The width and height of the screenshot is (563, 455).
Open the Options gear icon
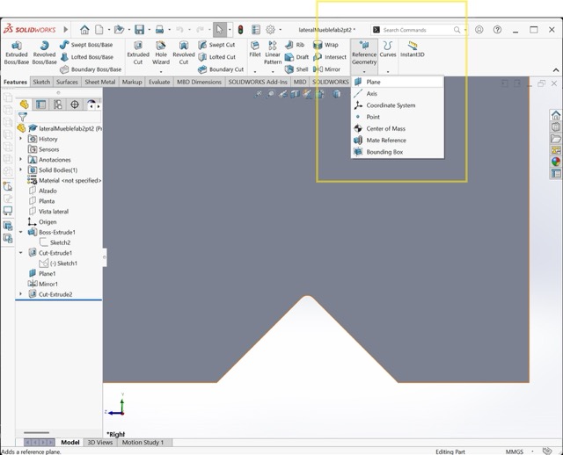pyautogui.click(x=270, y=30)
